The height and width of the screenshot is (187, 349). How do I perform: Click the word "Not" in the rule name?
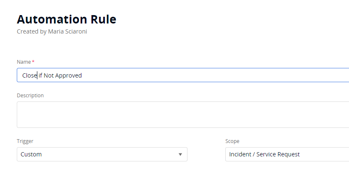tap(49, 75)
